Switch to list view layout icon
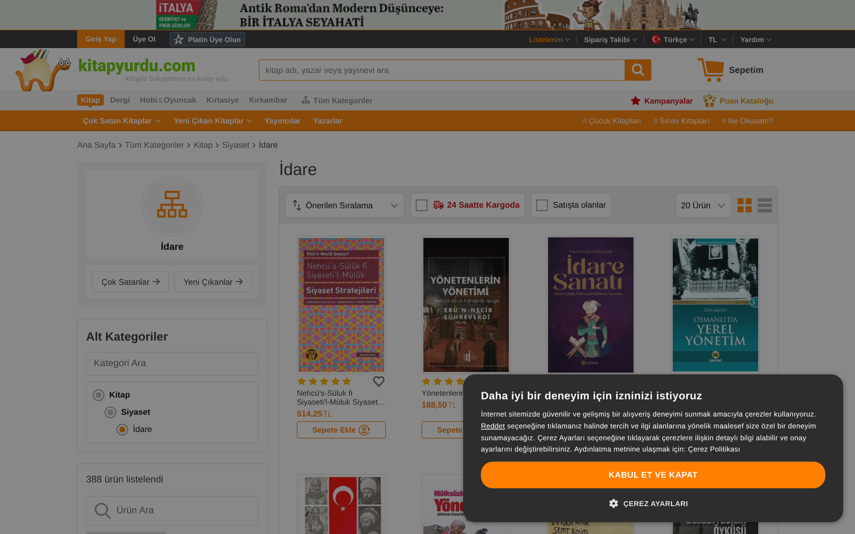Image resolution: width=855 pixels, height=534 pixels. pos(765,205)
